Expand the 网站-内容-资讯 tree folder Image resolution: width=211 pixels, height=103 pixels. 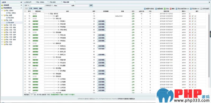pos(2,25)
